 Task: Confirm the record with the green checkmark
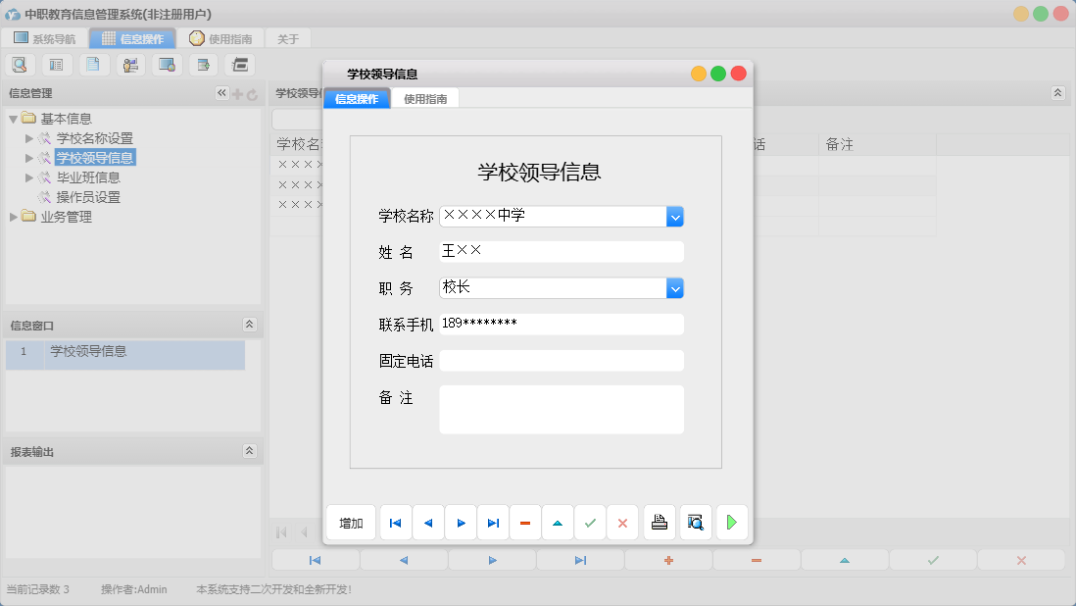pos(590,523)
